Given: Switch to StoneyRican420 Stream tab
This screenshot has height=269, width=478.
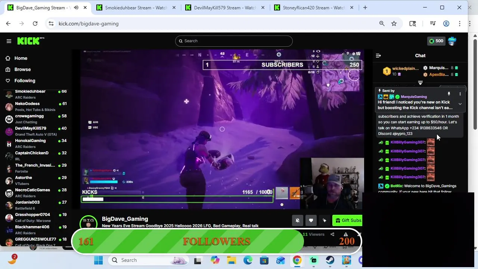Looking at the screenshot, I should [x=314, y=7].
